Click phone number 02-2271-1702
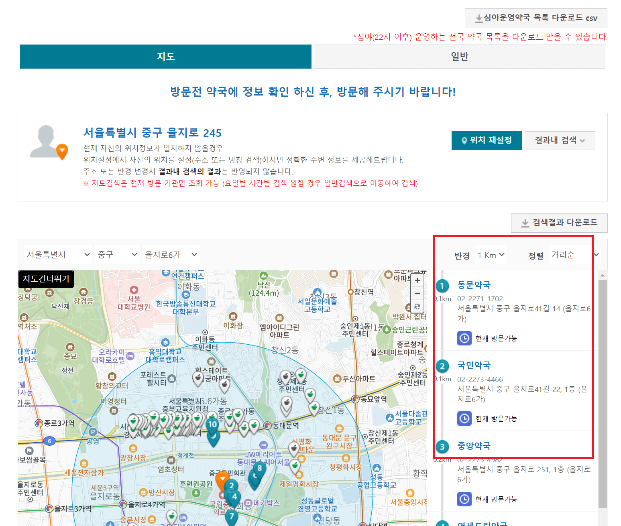Viewport: 621px width, 526px height. (x=480, y=299)
